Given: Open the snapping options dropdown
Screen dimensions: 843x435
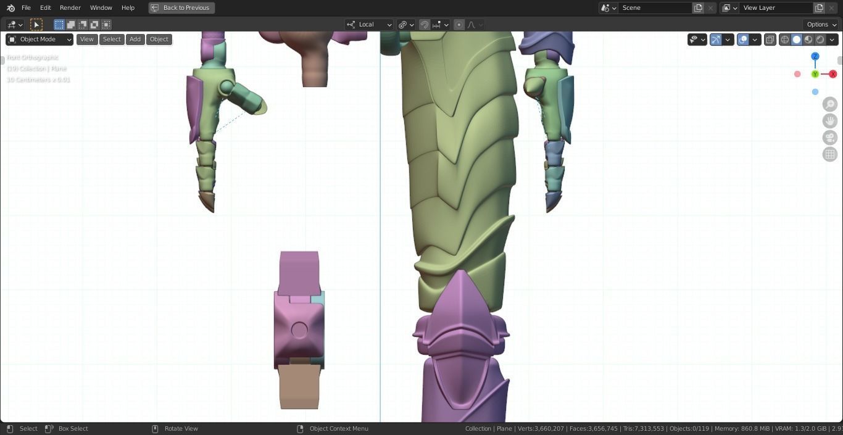Looking at the screenshot, I should click(441, 25).
